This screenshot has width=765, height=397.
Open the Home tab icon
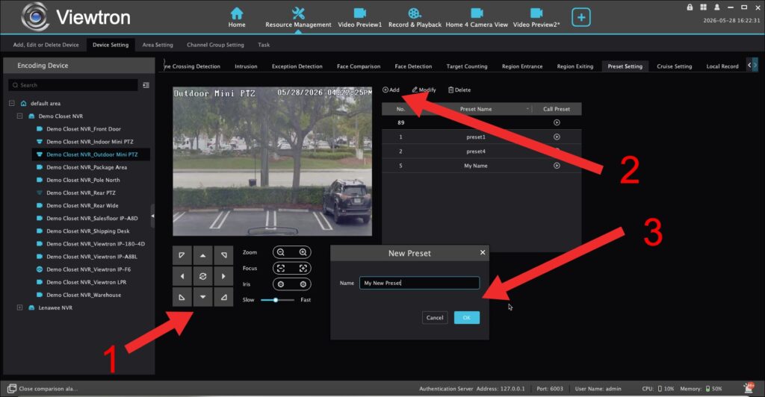tap(237, 13)
